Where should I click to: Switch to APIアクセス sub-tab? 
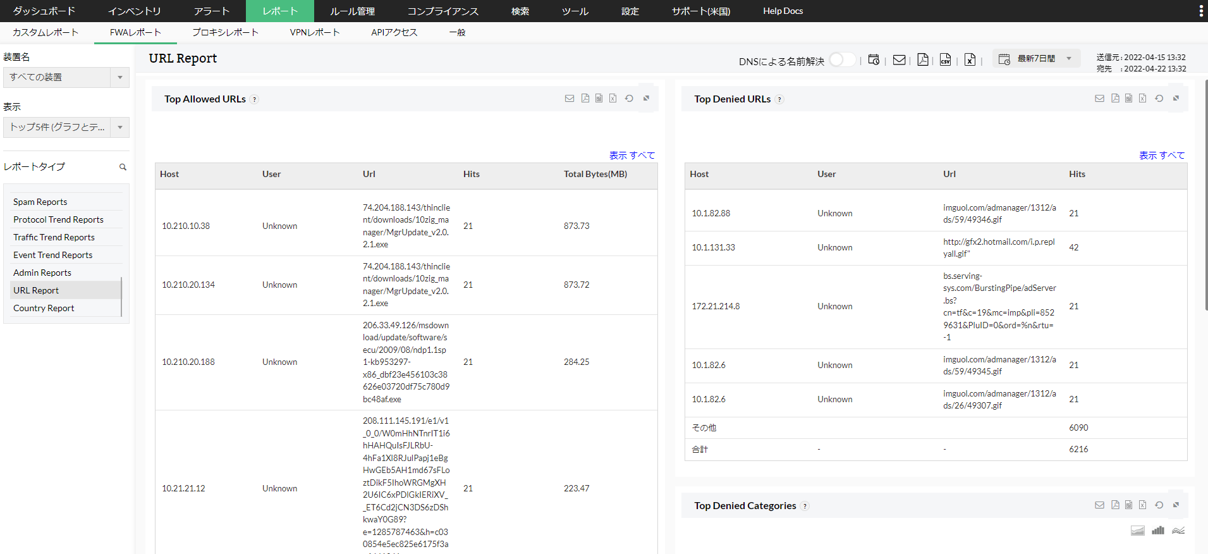click(394, 32)
